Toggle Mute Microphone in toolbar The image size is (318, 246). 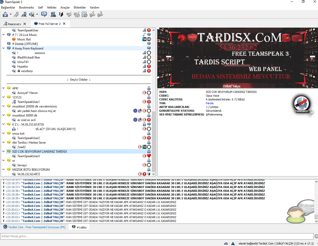[x=24, y=15]
